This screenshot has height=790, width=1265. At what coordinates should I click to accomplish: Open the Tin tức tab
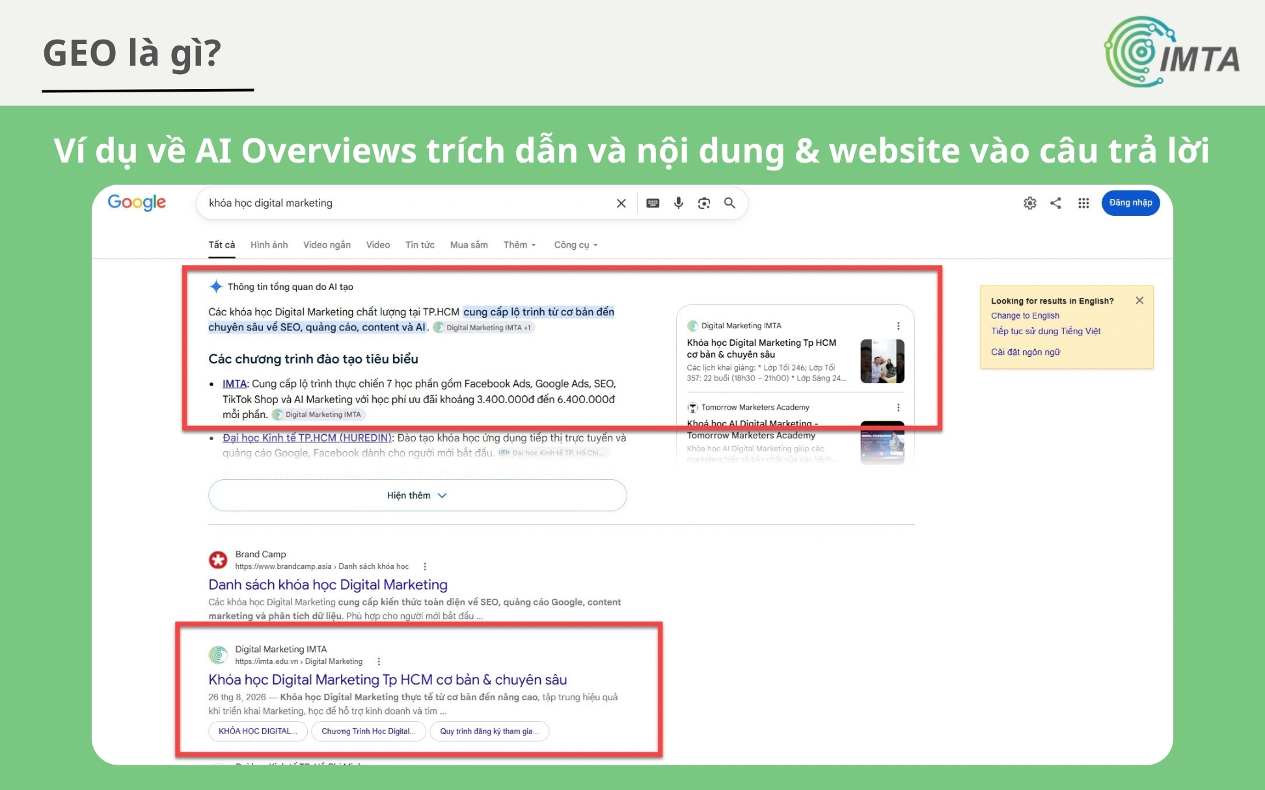click(x=420, y=244)
